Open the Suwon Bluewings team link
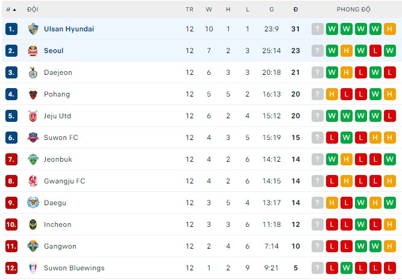402x280 pixels. (74, 268)
